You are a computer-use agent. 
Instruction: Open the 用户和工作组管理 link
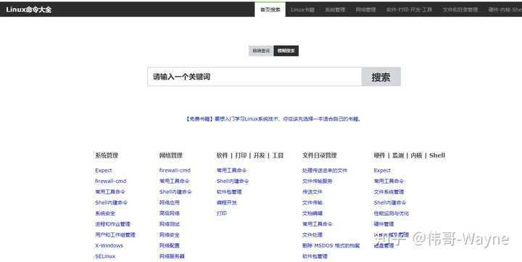pos(115,234)
